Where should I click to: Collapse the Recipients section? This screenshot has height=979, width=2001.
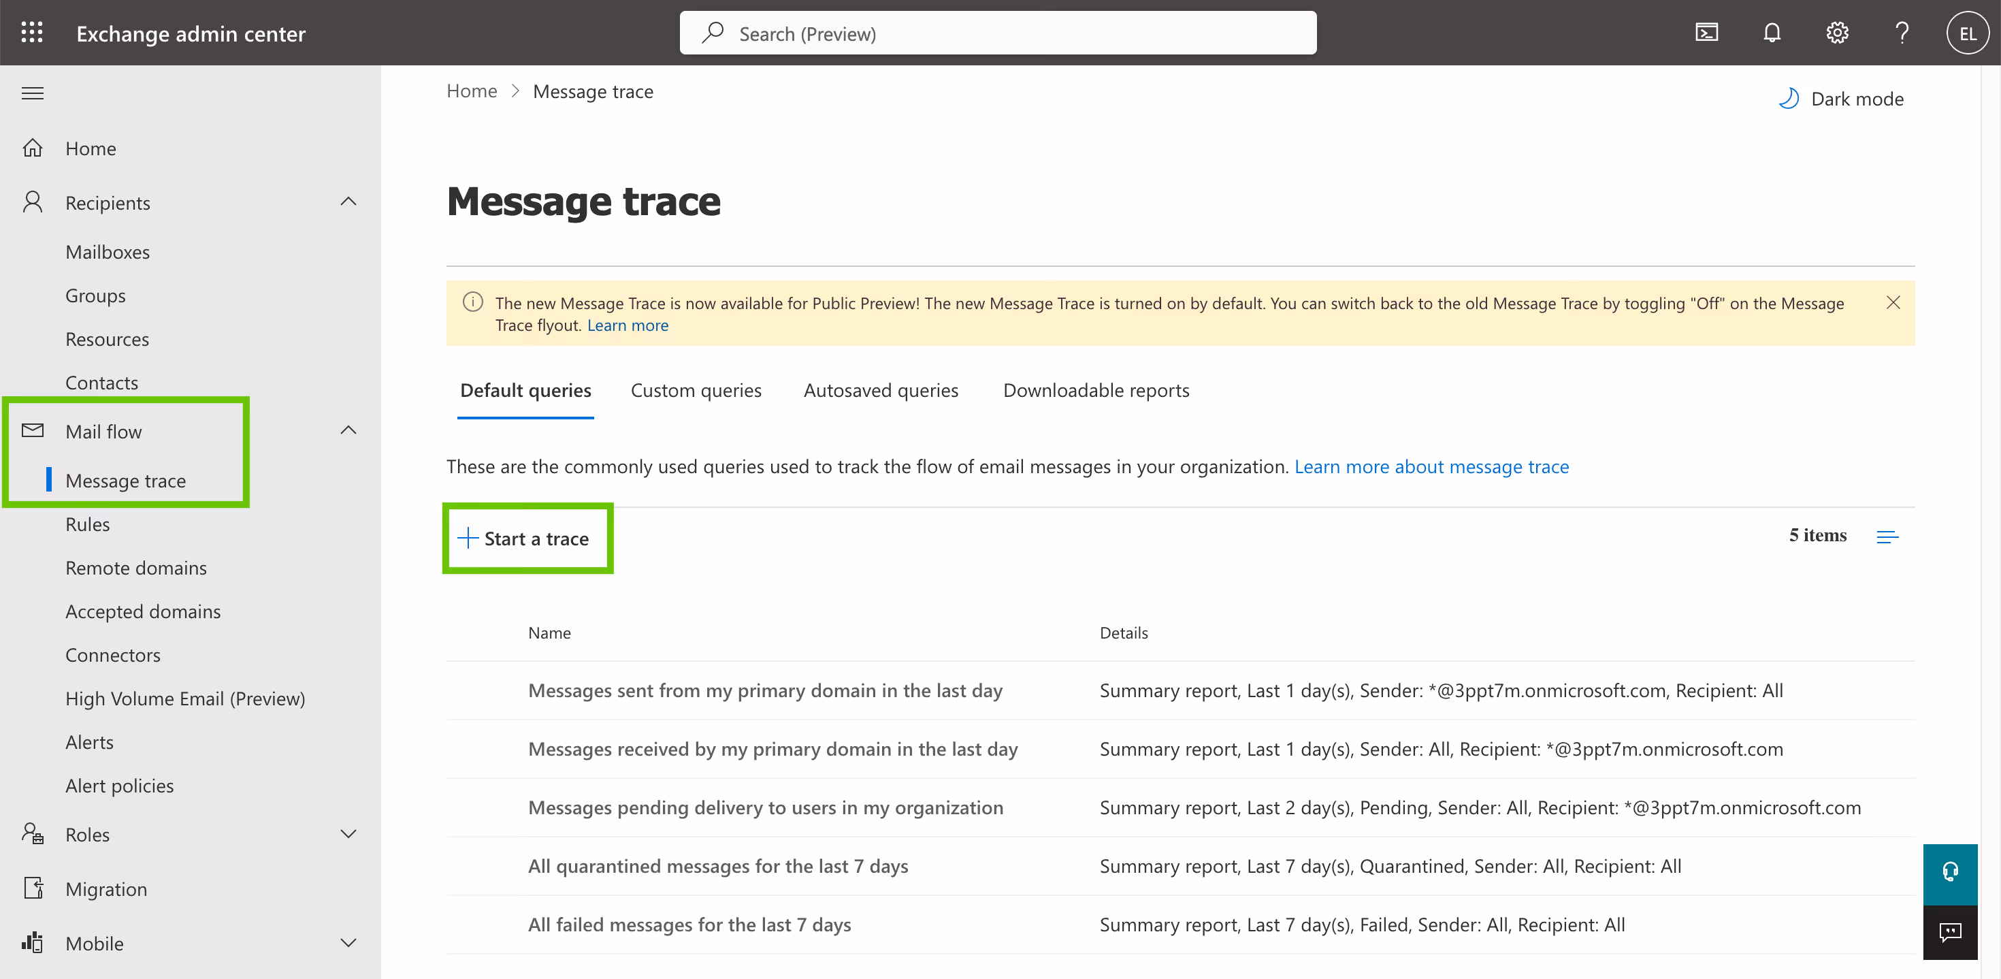tap(348, 202)
